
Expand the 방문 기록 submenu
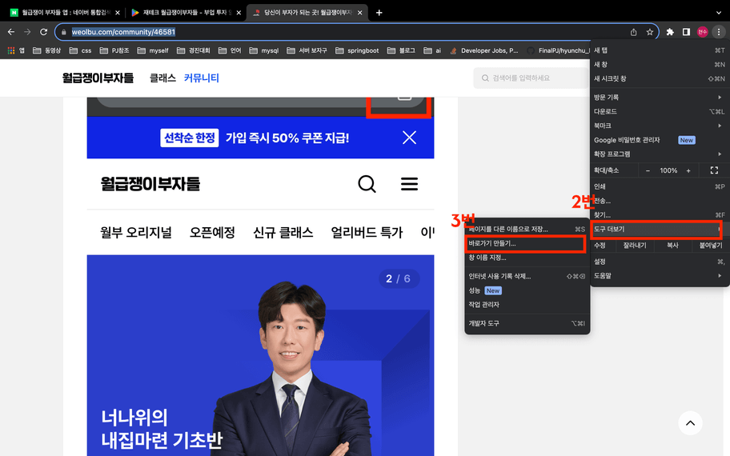click(660, 98)
